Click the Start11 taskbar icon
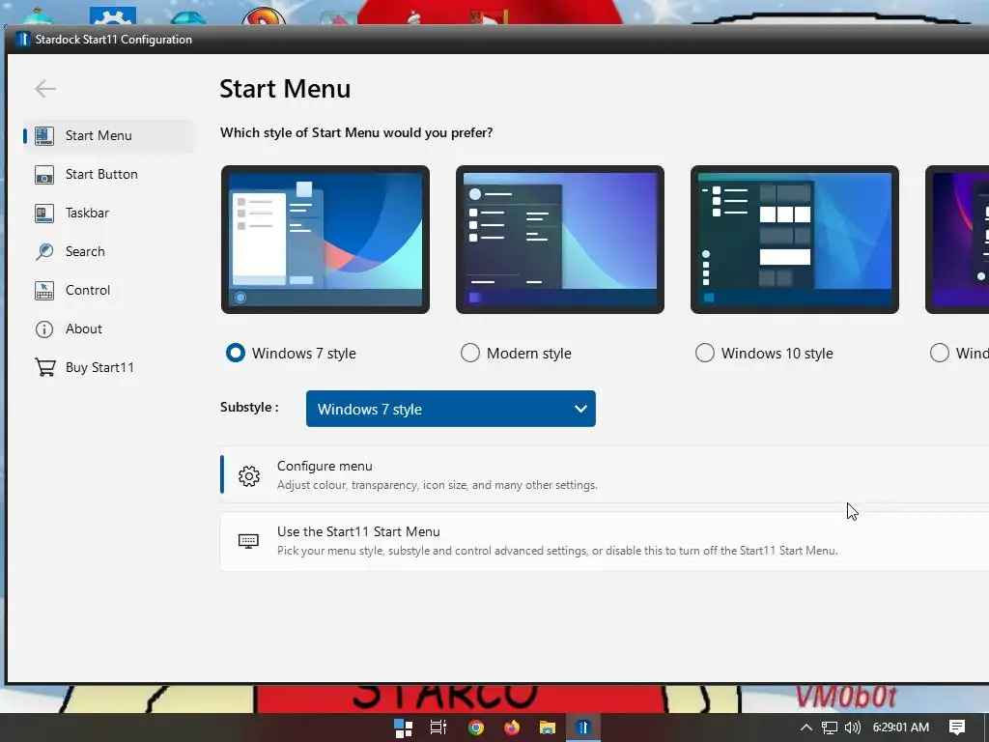Viewport: 989px width, 742px height. pyautogui.click(x=583, y=728)
